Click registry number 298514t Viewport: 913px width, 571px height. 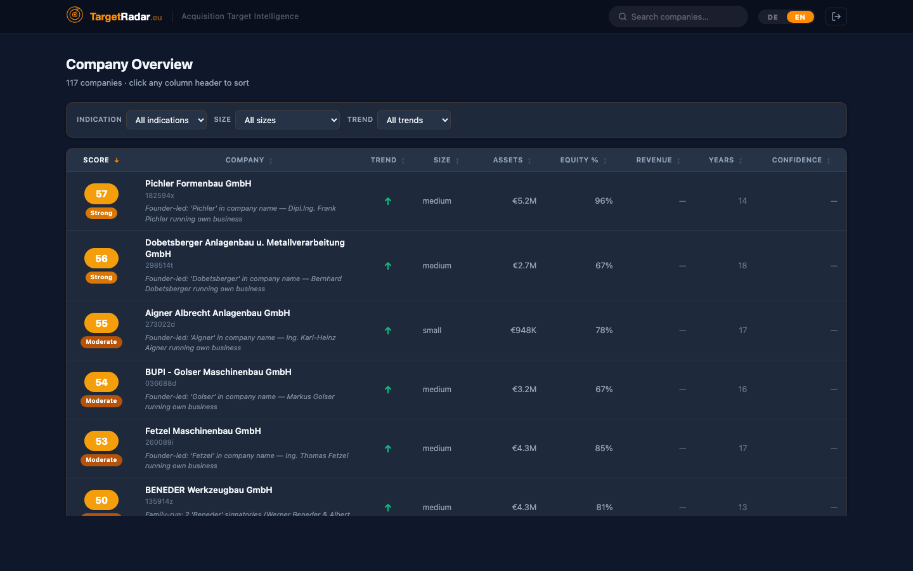[x=159, y=265]
